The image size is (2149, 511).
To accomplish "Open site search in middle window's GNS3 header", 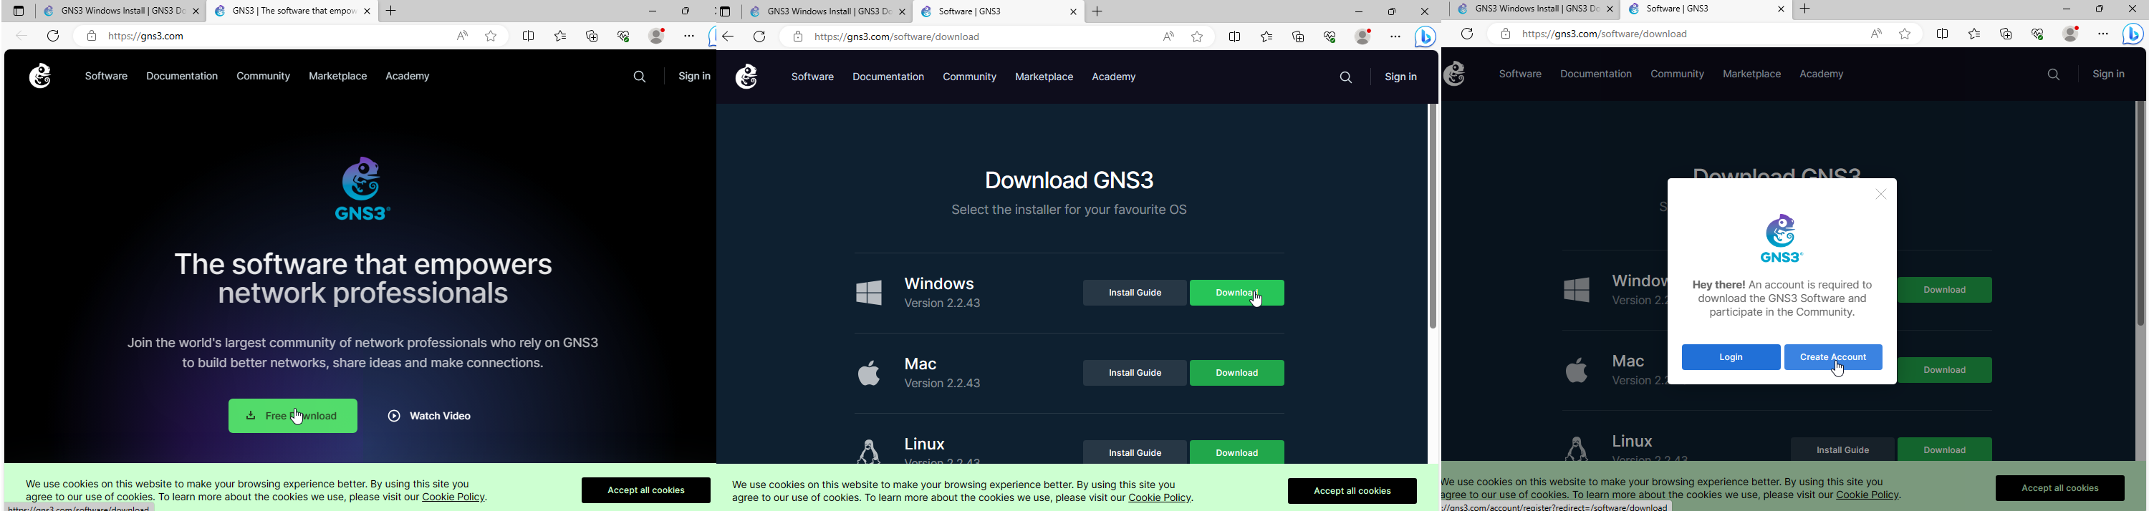I will (1347, 77).
